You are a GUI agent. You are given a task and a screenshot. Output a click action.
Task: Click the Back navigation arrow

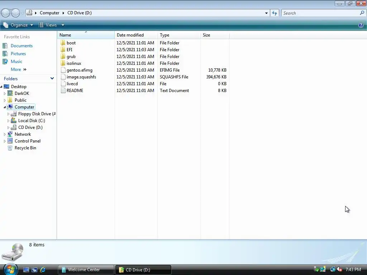(x=6, y=13)
